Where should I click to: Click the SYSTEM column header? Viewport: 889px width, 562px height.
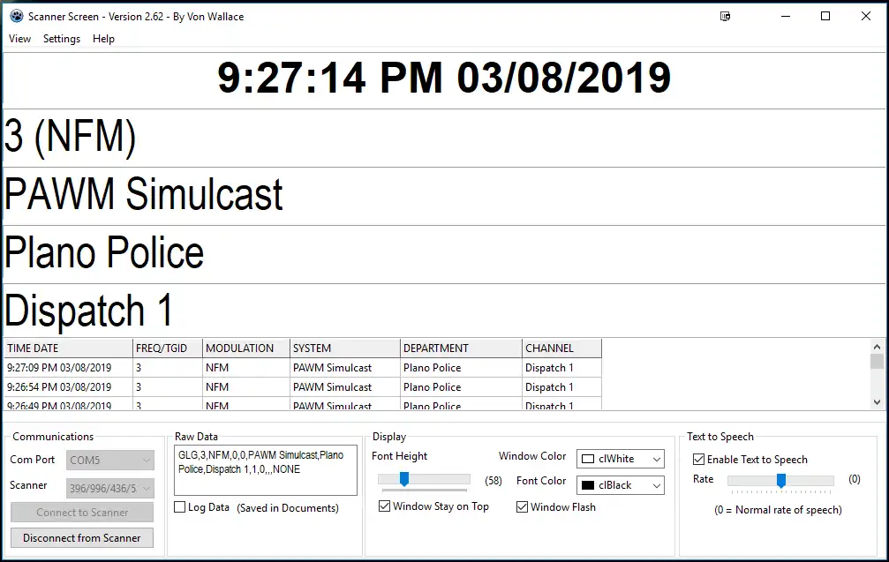pos(344,348)
